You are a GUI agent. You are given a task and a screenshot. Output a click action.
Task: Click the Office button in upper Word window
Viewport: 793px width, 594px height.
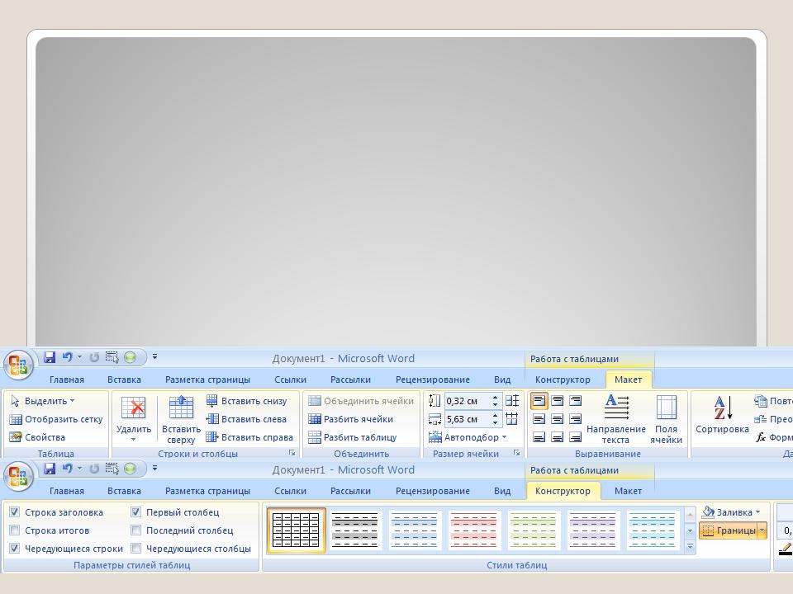pos(18,365)
